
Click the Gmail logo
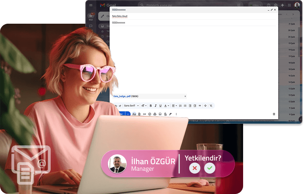pyautogui.click(x=108, y=5)
